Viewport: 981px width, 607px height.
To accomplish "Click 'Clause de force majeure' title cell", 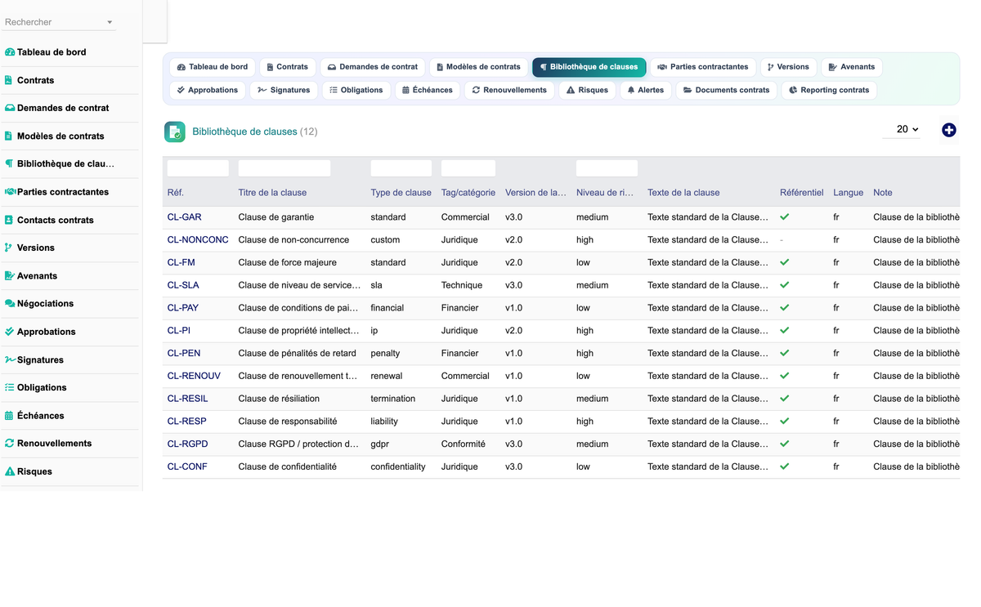I will point(288,262).
